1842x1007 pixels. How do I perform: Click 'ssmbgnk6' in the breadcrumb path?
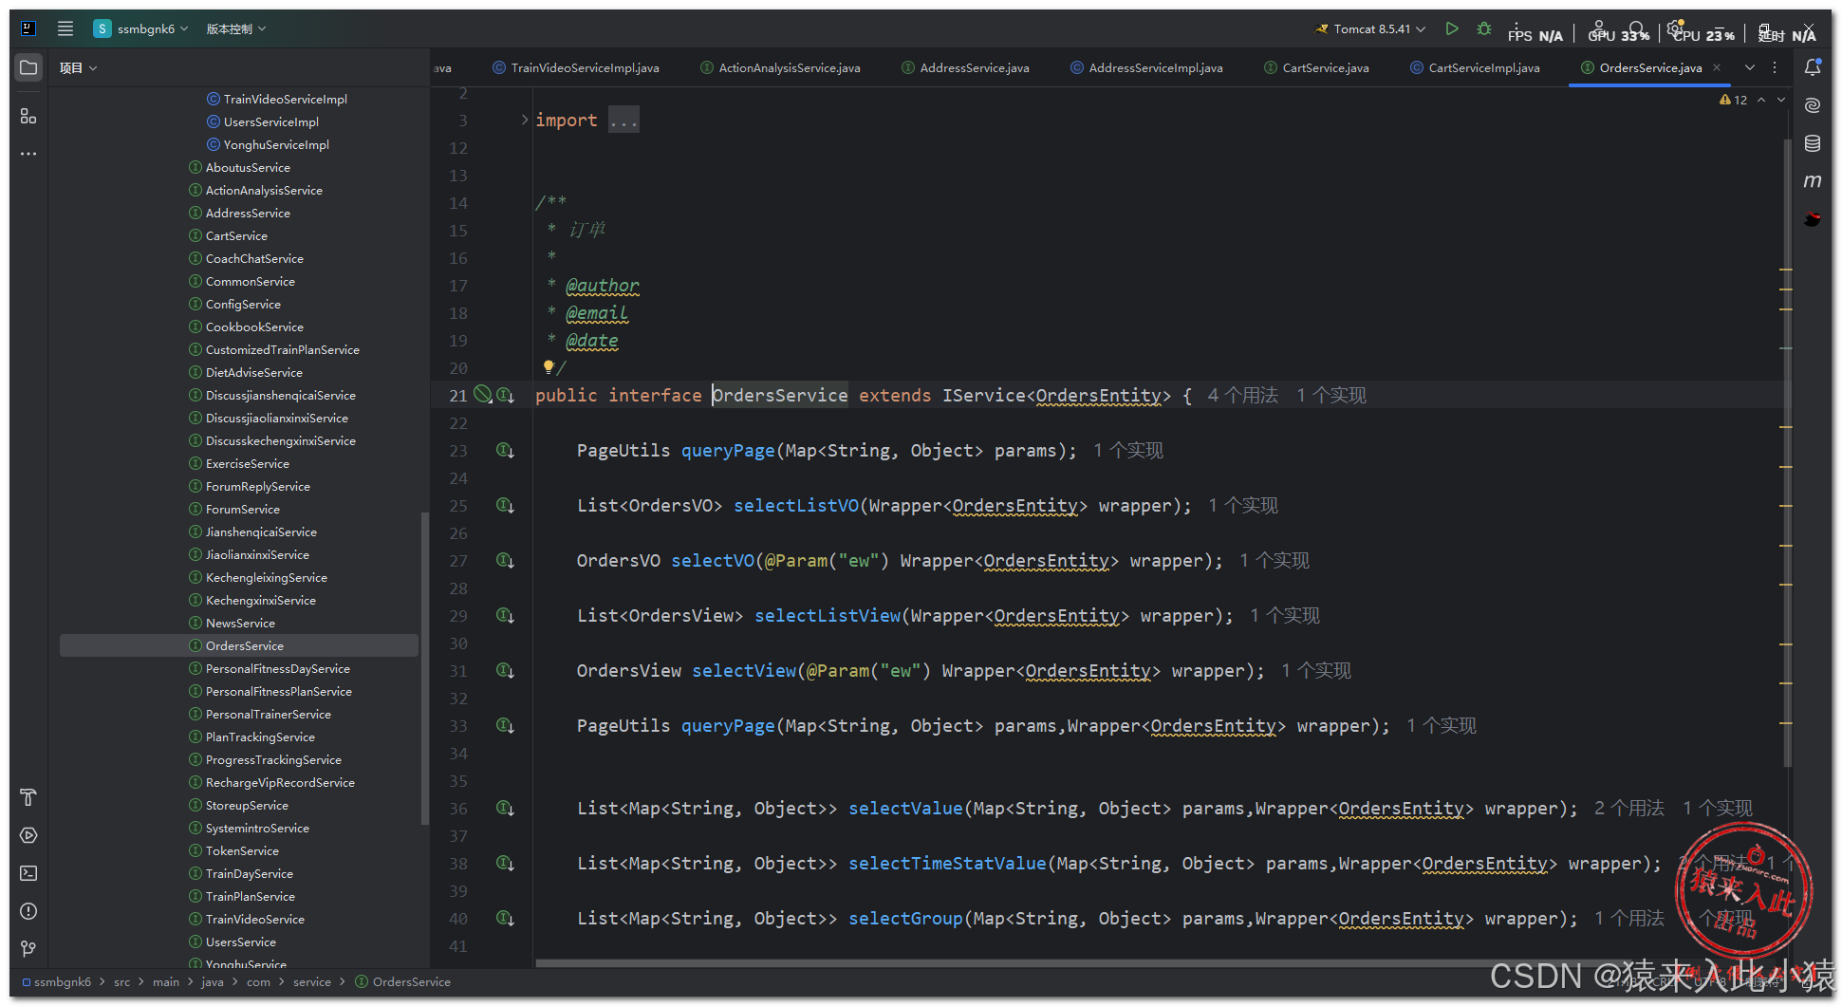(62, 982)
